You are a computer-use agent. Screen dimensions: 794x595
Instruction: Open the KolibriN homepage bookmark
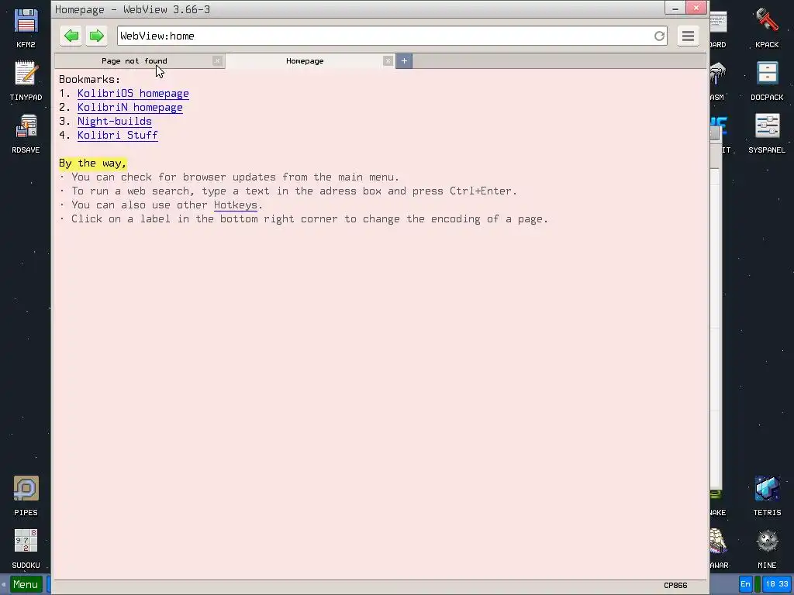click(130, 107)
